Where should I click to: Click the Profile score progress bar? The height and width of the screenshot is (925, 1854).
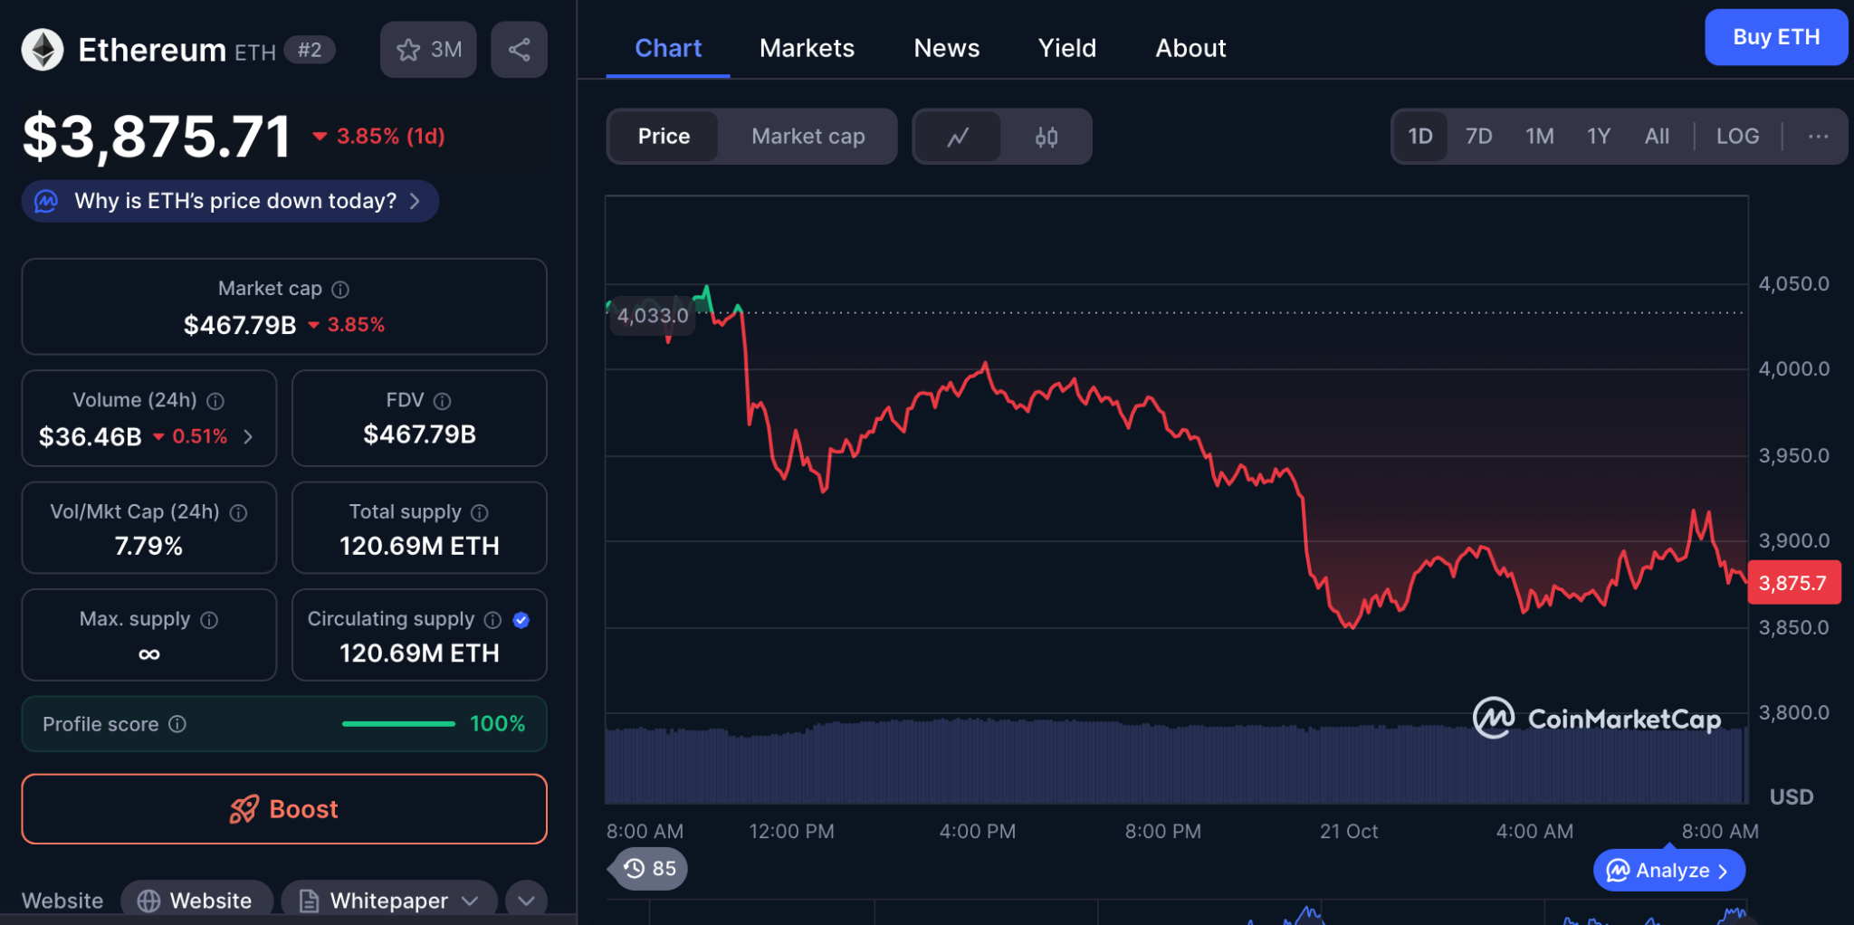pyautogui.click(x=398, y=724)
